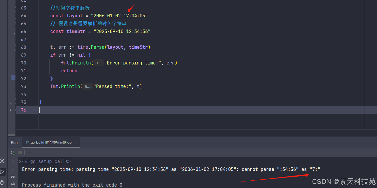This screenshot has height=188, width=377.
Task: Click "Process finished with the exit code 0"
Action: [x=72, y=185]
